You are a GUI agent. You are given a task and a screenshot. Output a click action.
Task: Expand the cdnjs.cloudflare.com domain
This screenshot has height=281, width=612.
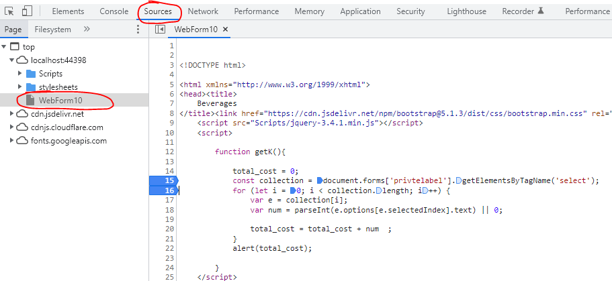pyautogui.click(x=11, y=127)
